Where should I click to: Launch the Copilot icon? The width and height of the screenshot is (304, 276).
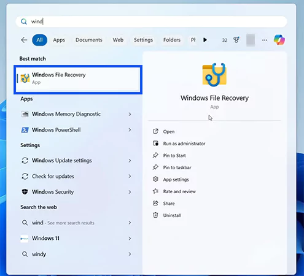click(279, 40)
